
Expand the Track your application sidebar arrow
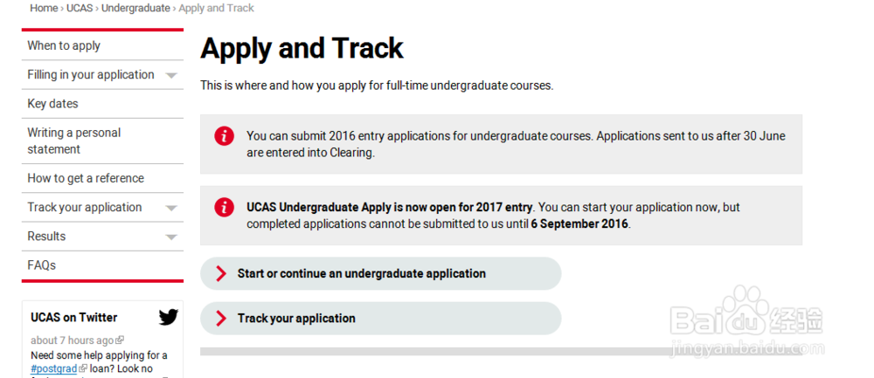tap(171, 208)
